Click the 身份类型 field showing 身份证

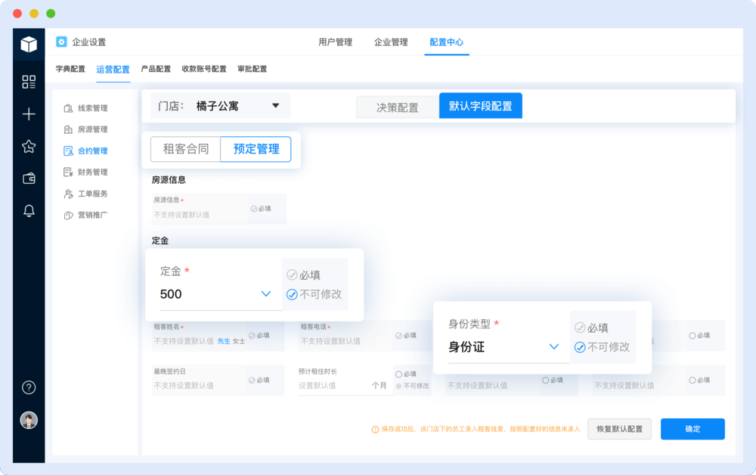coord(509,347)
